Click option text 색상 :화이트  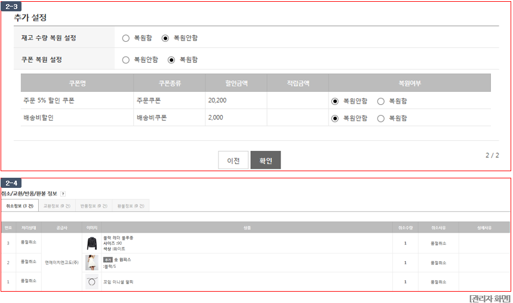(114, 249)
